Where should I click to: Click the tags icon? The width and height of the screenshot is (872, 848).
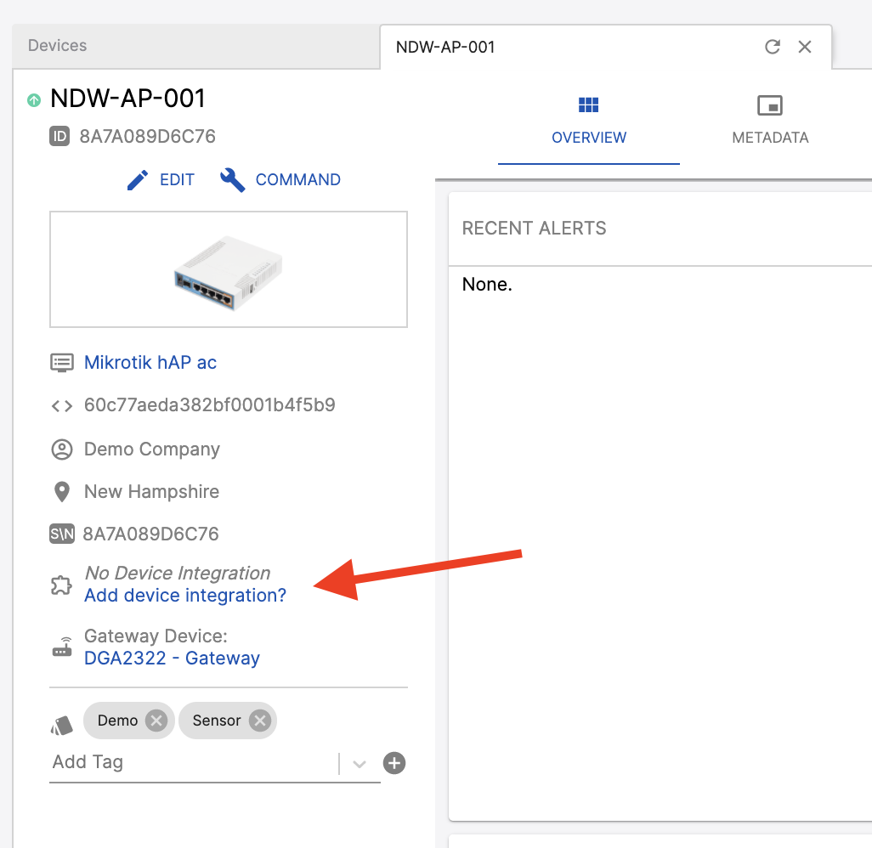(x=62, y=725)
